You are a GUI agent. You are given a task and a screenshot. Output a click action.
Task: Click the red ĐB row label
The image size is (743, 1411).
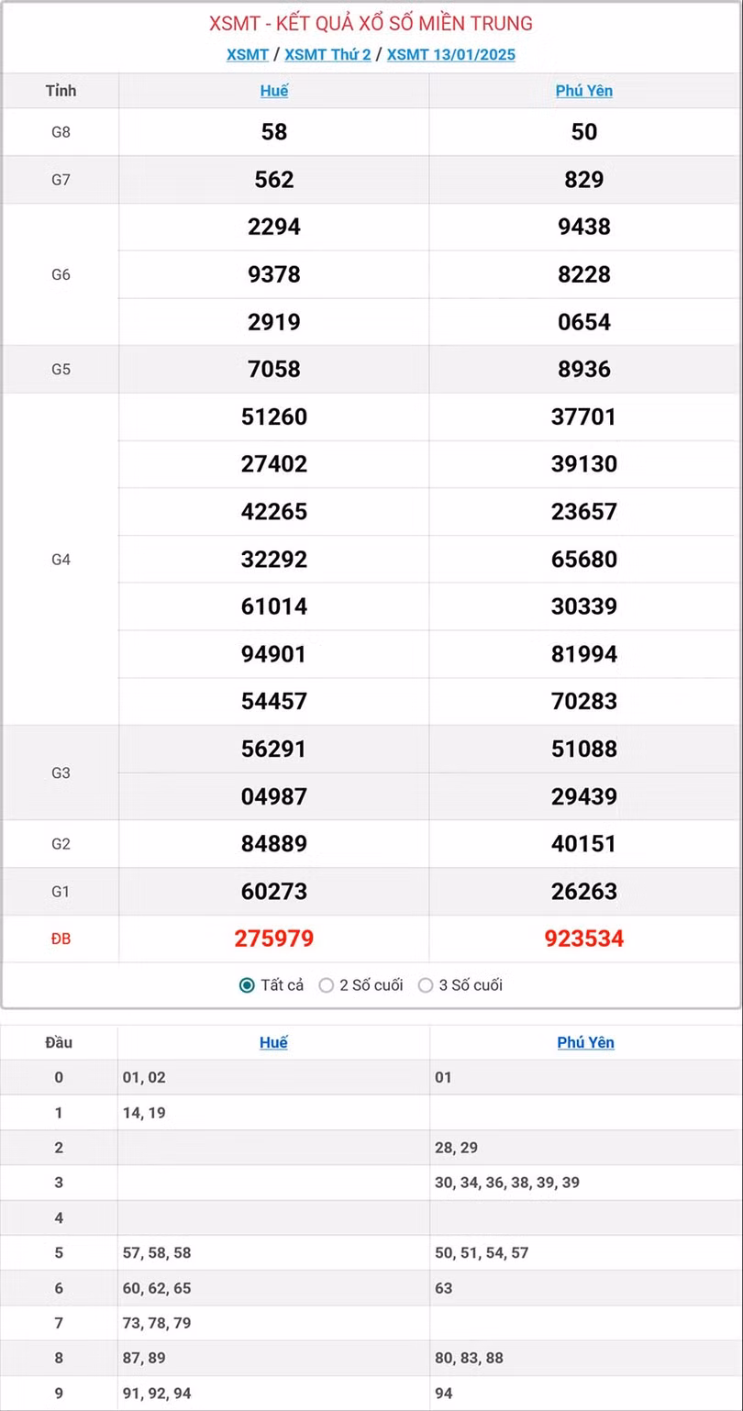(x=61, y=939)
